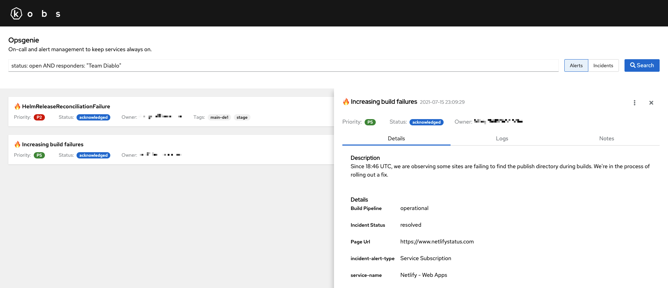Click acknowledged status of HelmReleaseReconciliationFailure
This screenshot has width=668, height=288.
(x=93, y=117)
